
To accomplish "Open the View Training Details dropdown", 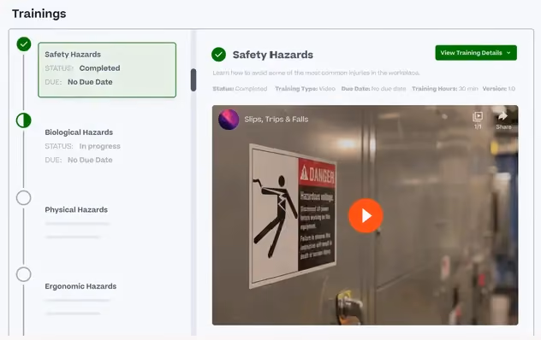I will [x=476, y=53].
